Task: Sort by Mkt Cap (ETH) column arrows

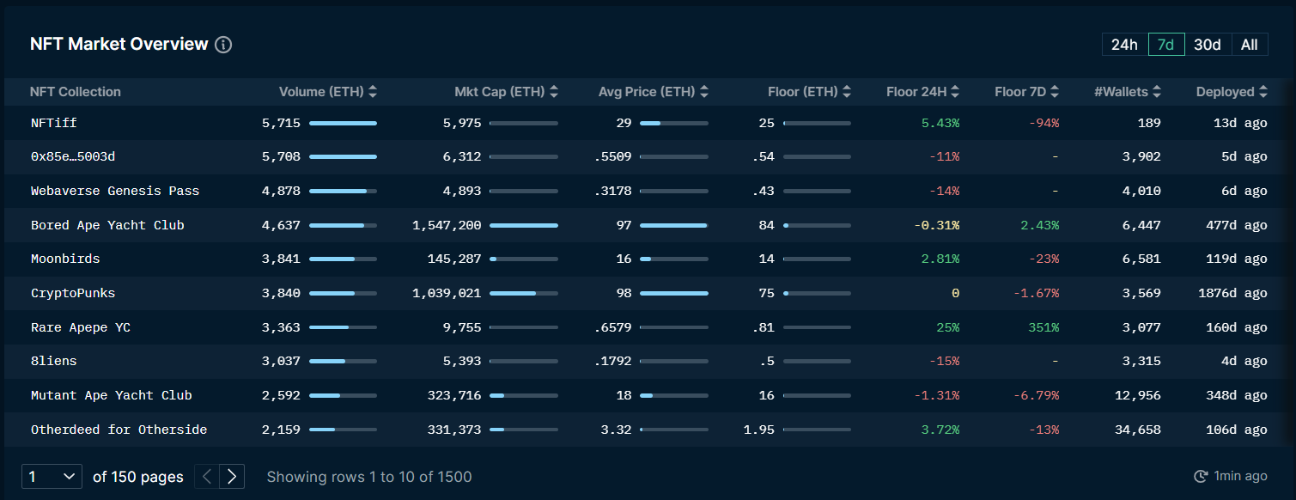Action: click(554, 92)
